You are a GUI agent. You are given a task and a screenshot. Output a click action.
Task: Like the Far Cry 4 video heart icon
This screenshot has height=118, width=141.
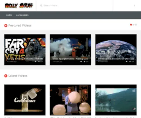(x=36, y=62)
